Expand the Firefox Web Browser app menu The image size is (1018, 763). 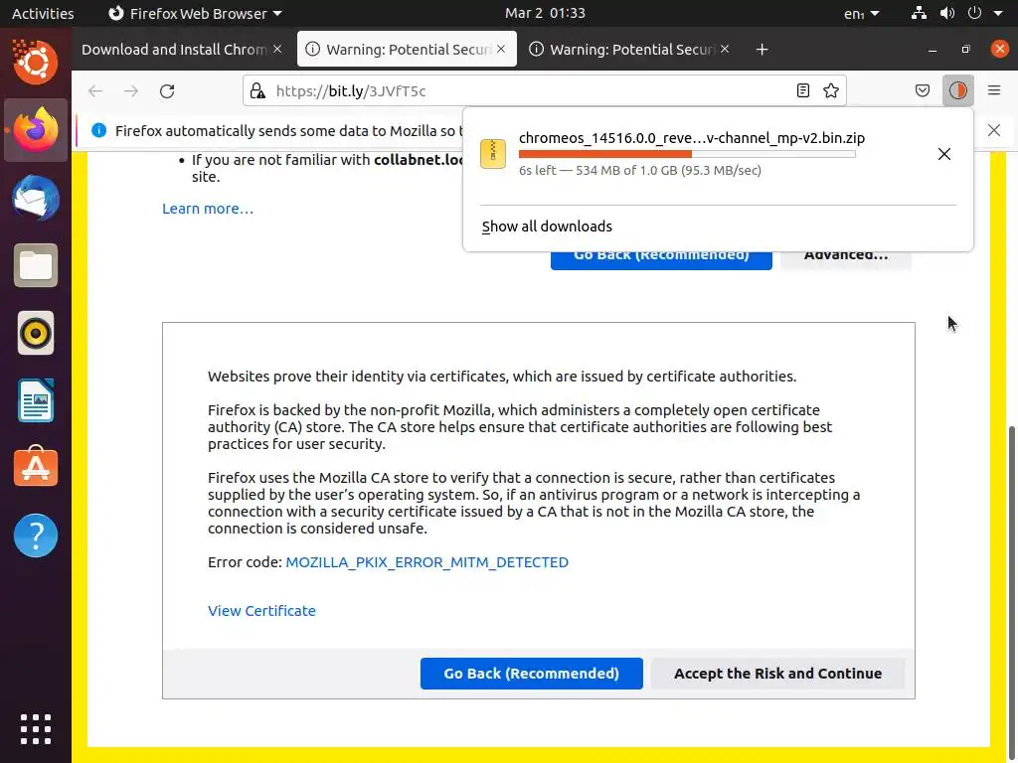195,13
